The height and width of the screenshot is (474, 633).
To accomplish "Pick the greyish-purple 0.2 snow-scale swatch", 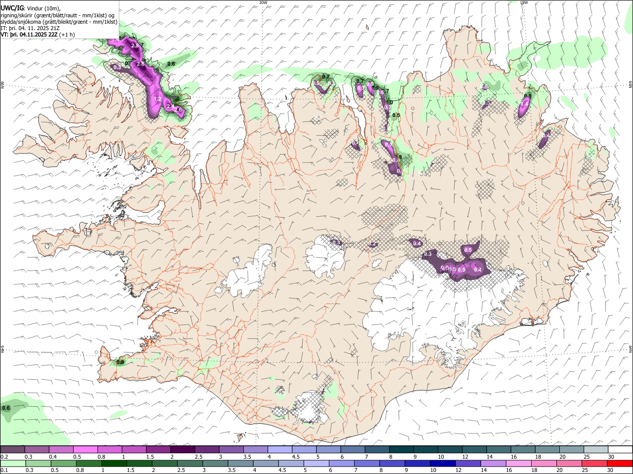I will pos(12,449).
